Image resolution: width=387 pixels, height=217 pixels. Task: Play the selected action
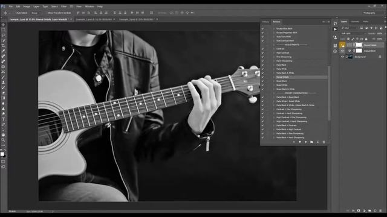(306, 142)
